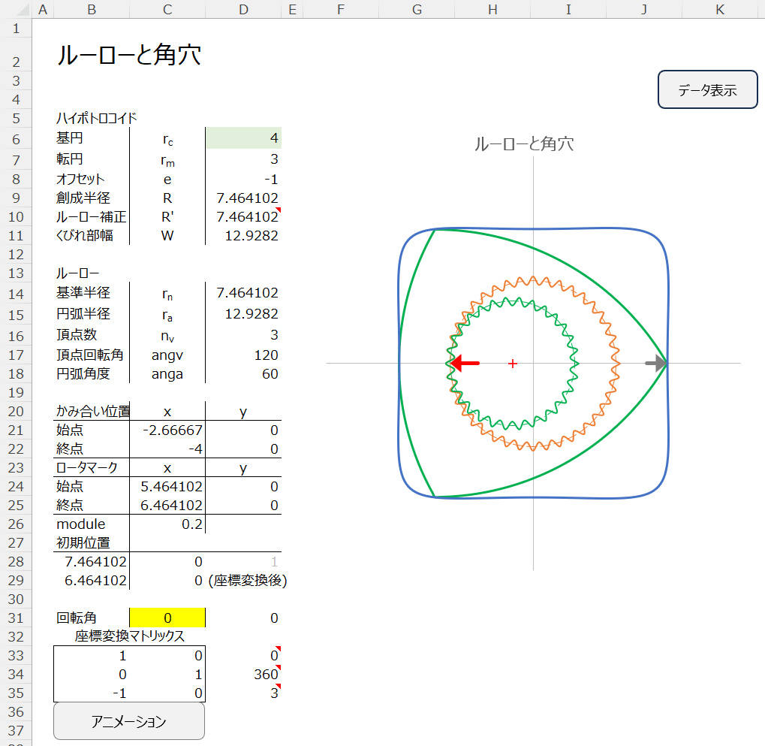Select column G header
This screenshot has height=746, width=765.
coord(417,9)
